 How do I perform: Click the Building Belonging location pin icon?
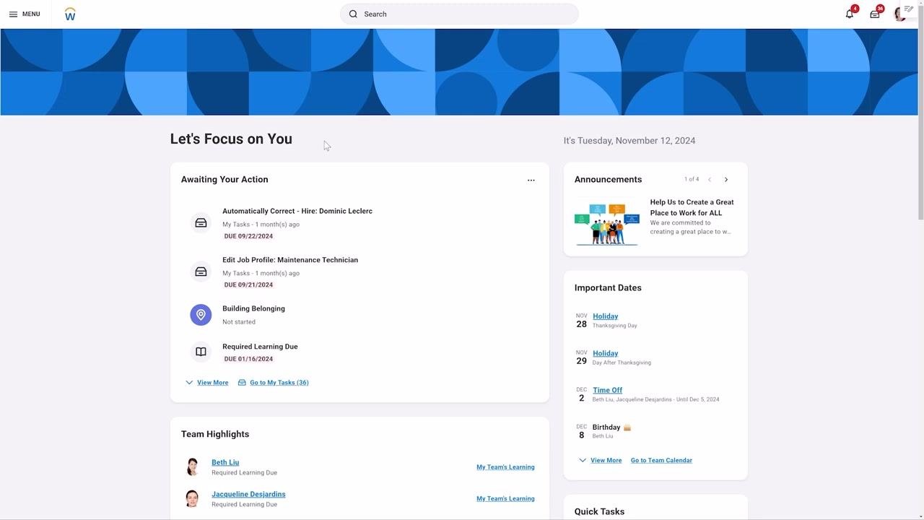tap(201, 315)
